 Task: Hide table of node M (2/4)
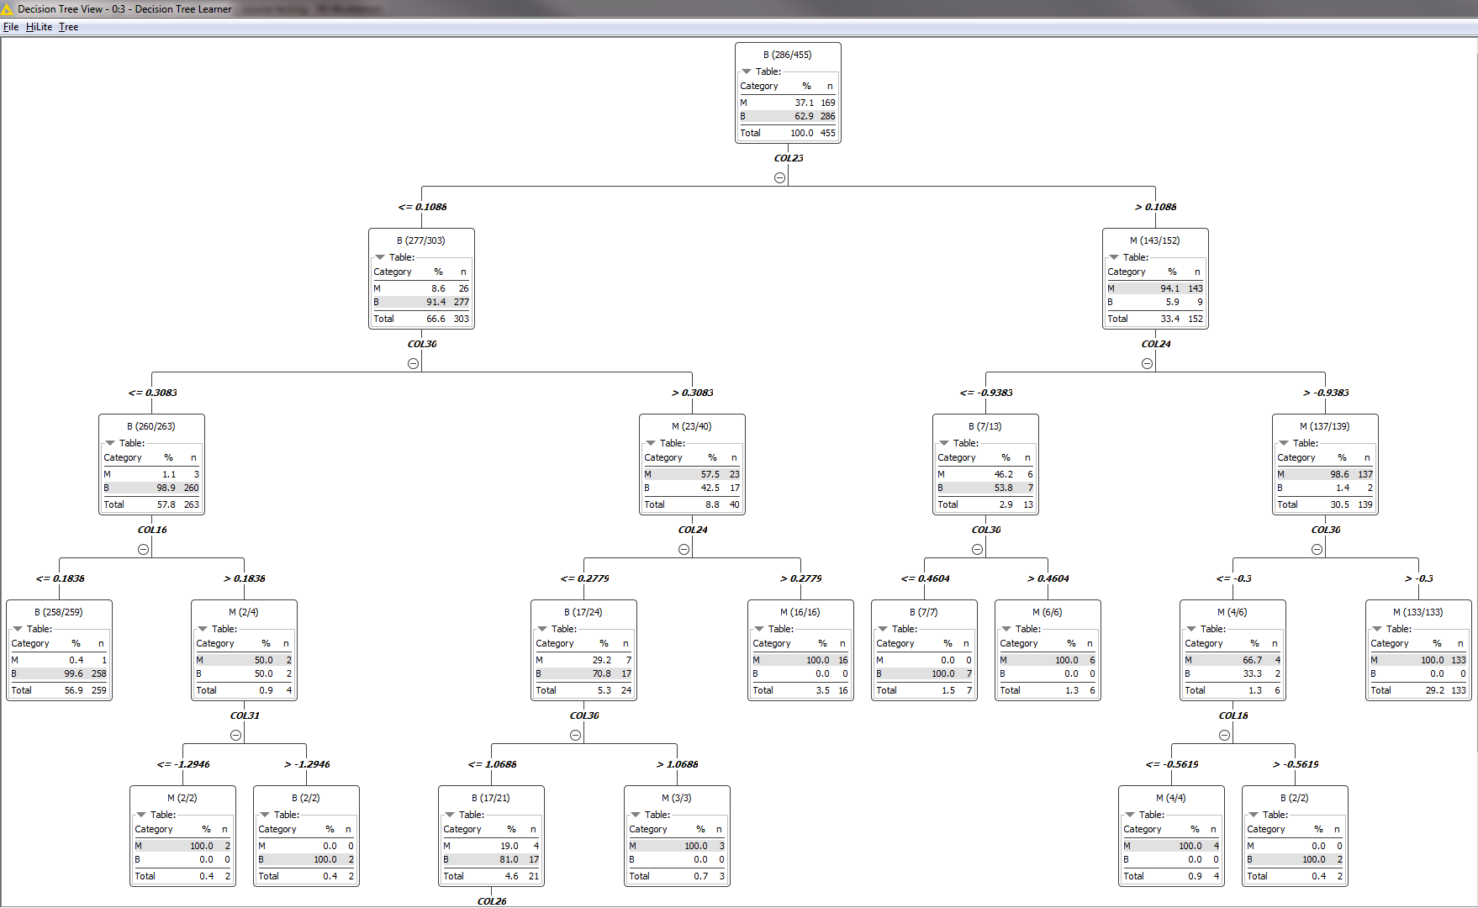click(x=203, y=629)
